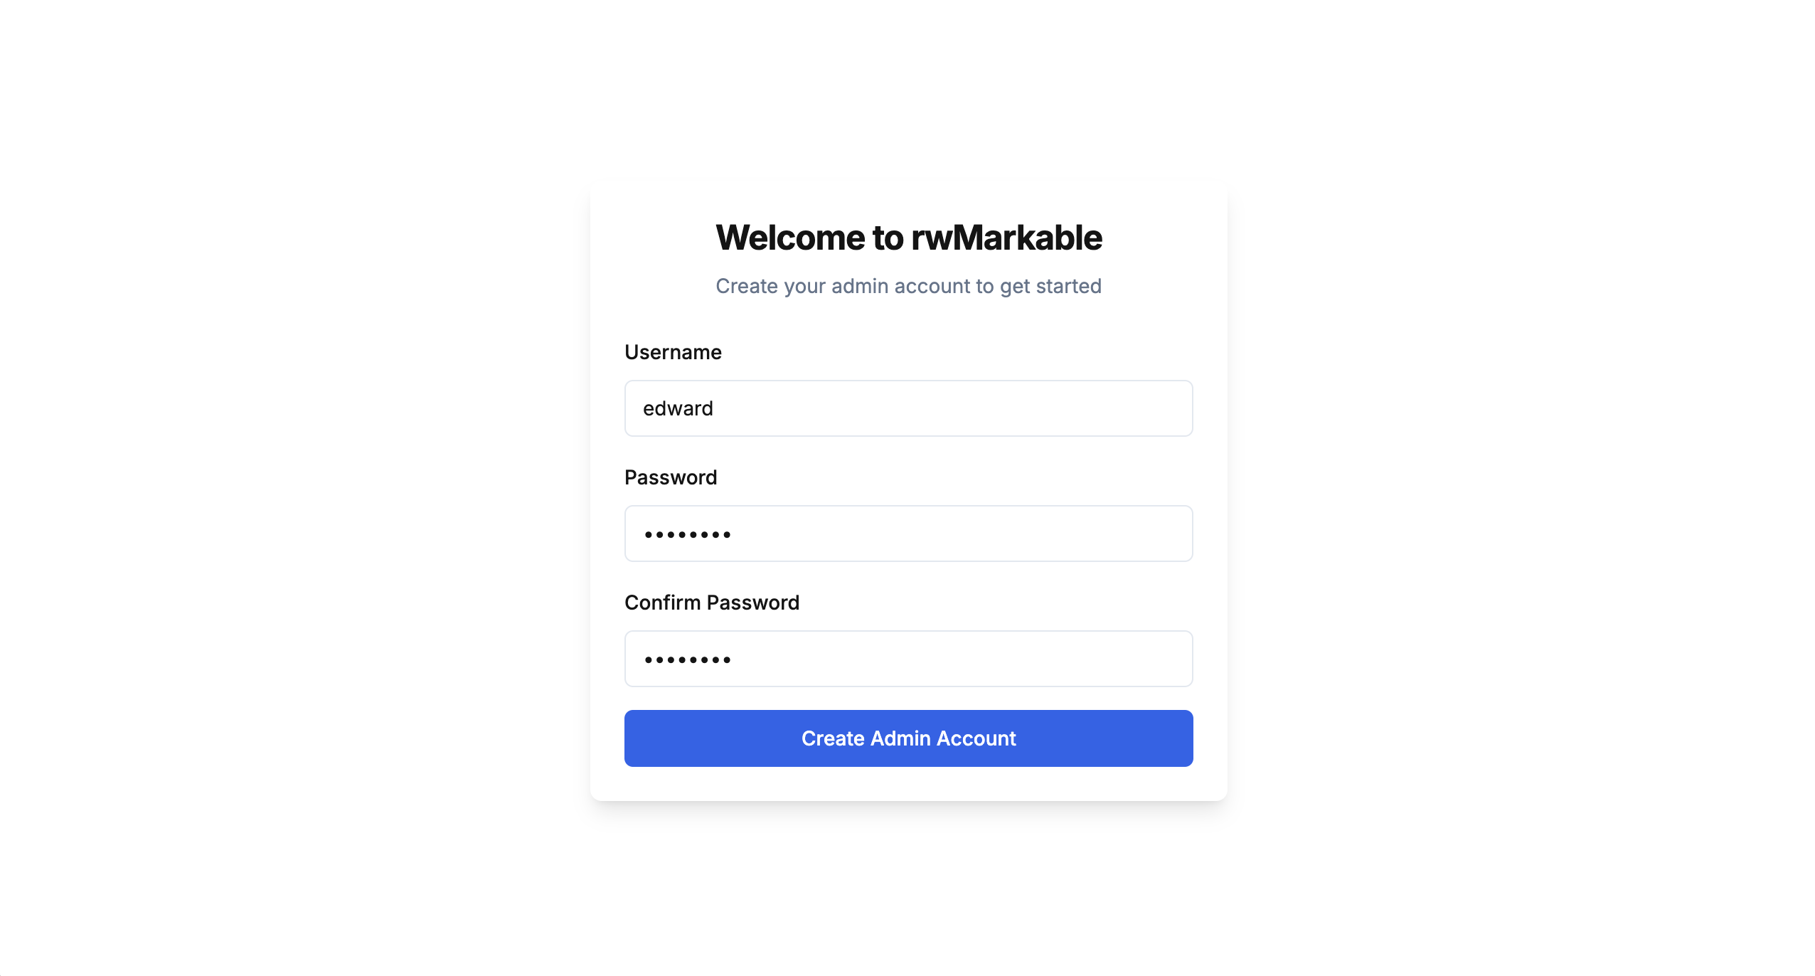Click the text 'edward' in Username

[x=678, y=408]
